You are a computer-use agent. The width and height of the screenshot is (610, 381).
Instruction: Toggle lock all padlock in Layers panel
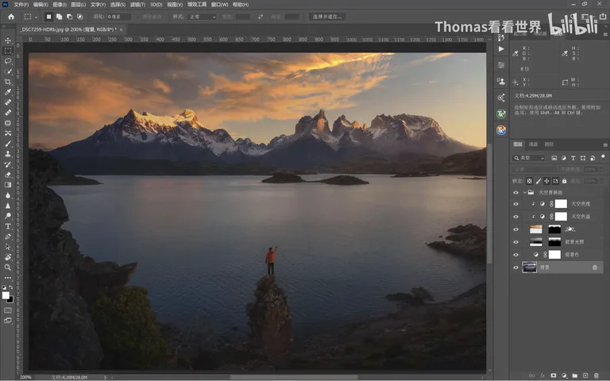(564, 181)
